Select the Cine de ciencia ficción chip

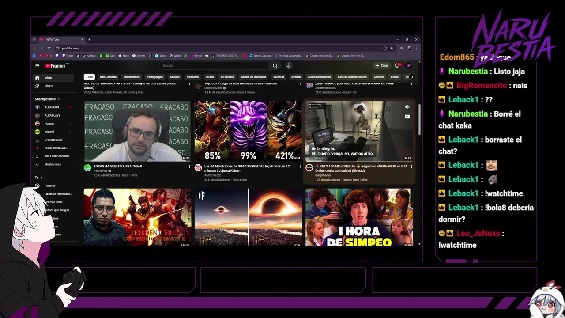click(x=352, y=77)
